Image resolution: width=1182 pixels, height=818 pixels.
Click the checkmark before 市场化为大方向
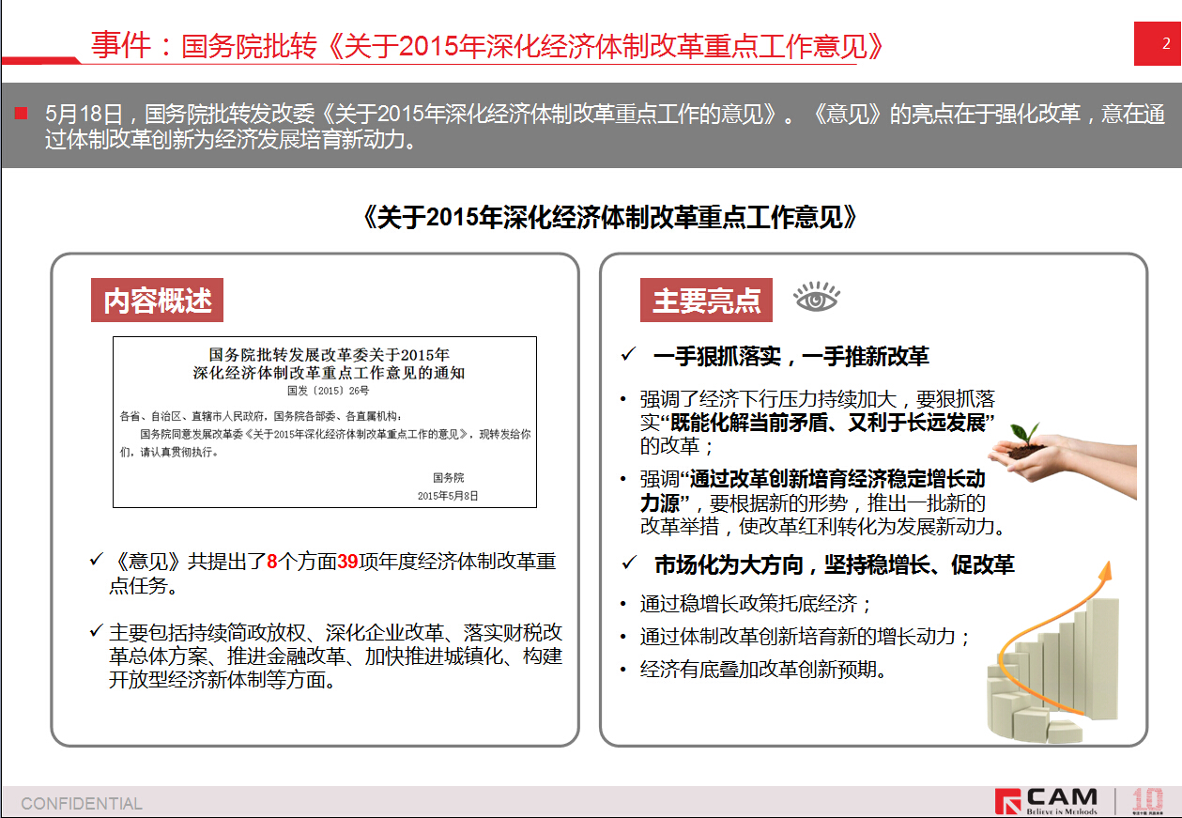[628, 563]
